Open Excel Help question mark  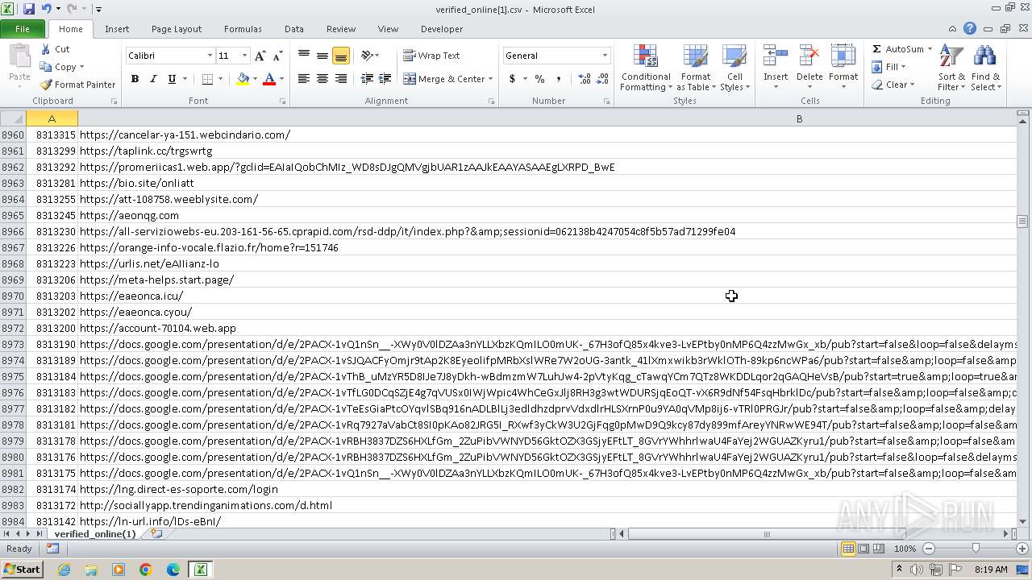point(970,29)
